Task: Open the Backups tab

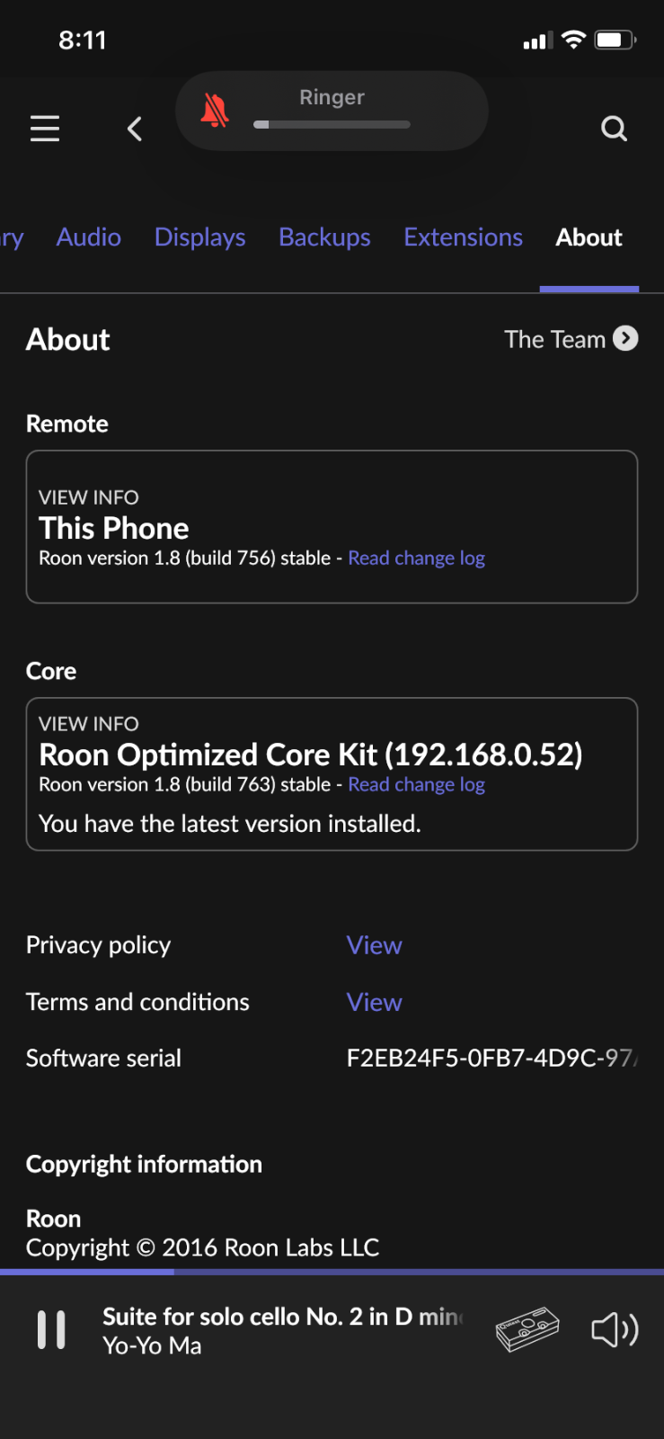Action: coord(324,237)
